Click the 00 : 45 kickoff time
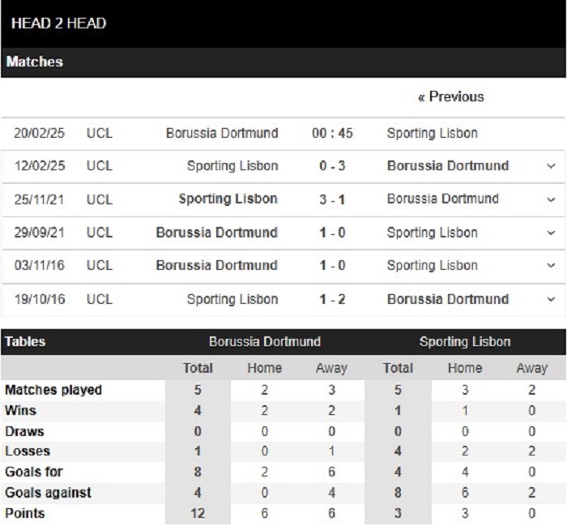This screenshot has width=567, height=530. click(x=332, y=133)
